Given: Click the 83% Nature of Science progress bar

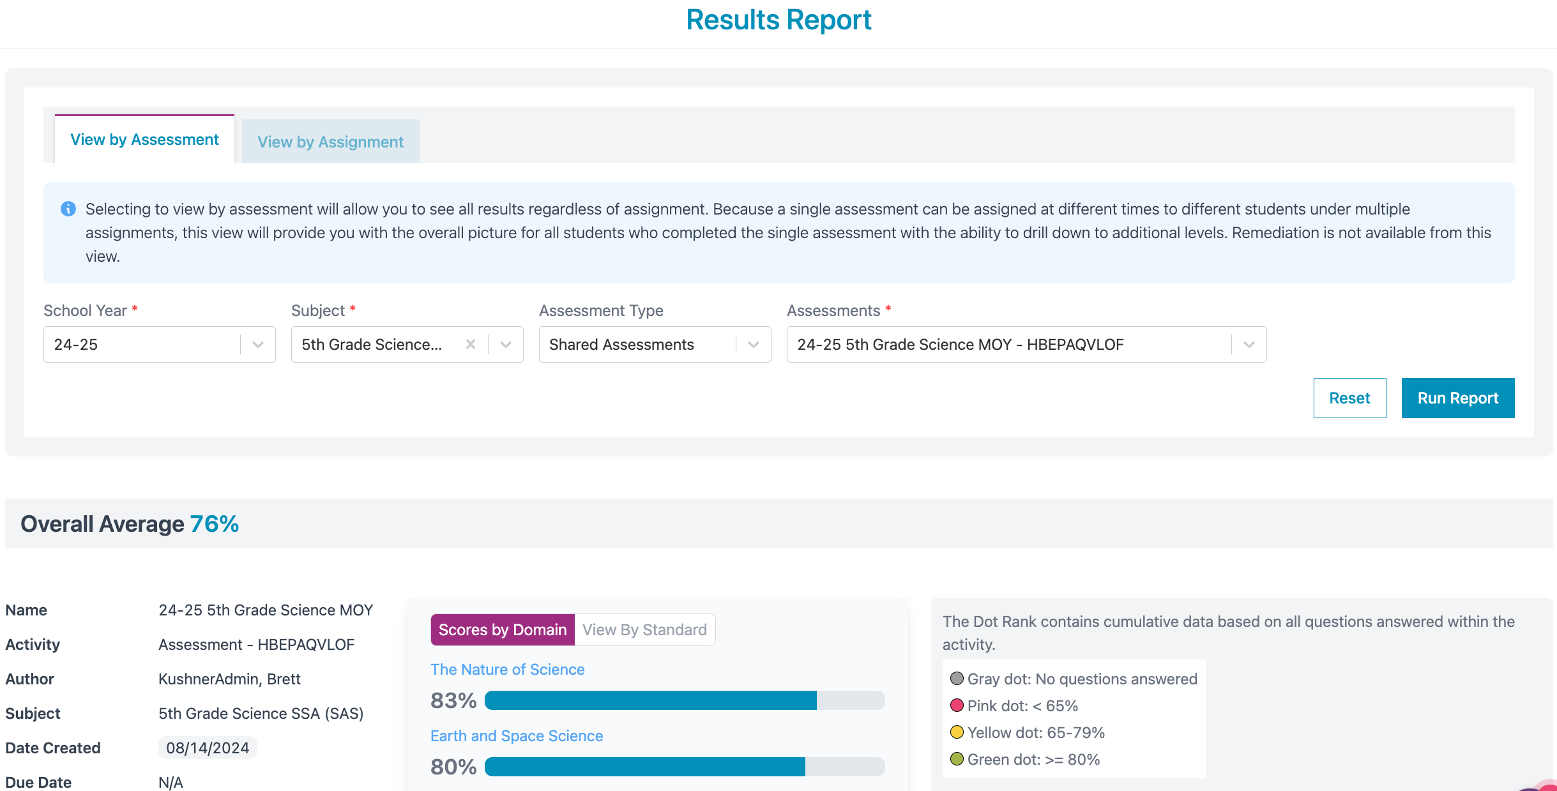Looking at the screenshot, I should [685, 700].
